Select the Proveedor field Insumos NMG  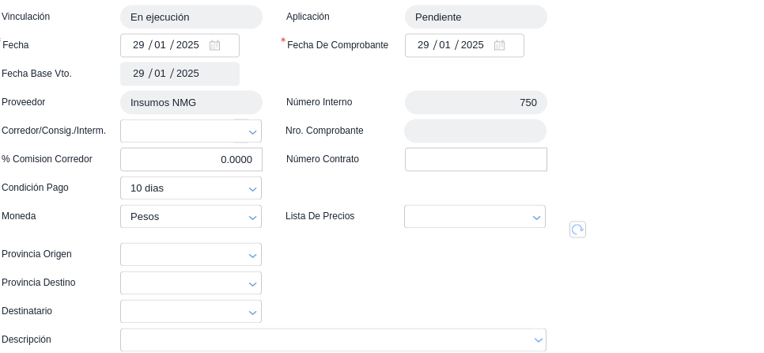[x=191, y=103]
